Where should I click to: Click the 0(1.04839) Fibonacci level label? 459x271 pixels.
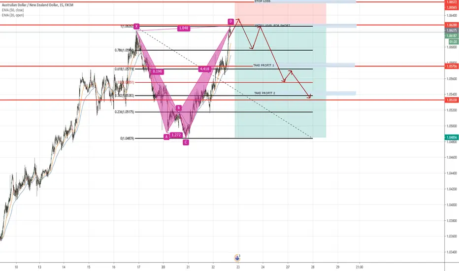pos(127,138)
